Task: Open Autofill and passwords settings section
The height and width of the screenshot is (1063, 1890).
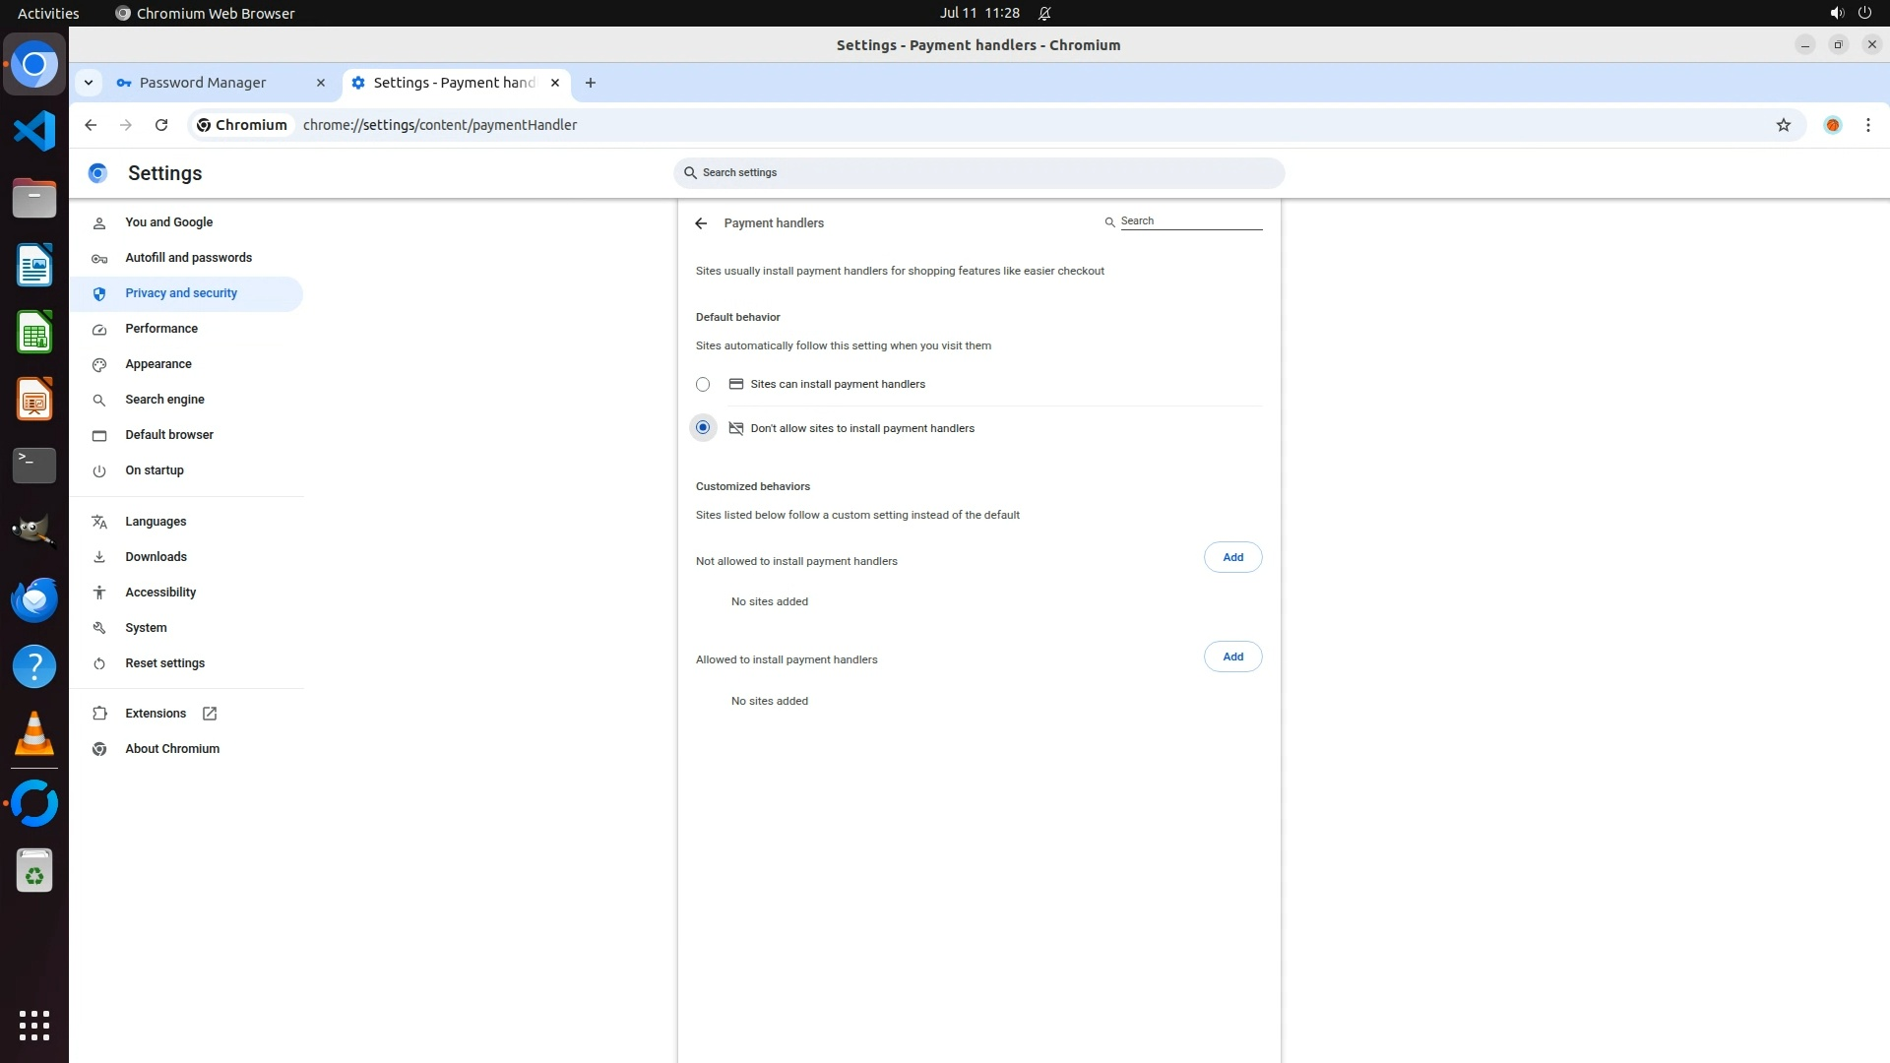Action: 188,258
